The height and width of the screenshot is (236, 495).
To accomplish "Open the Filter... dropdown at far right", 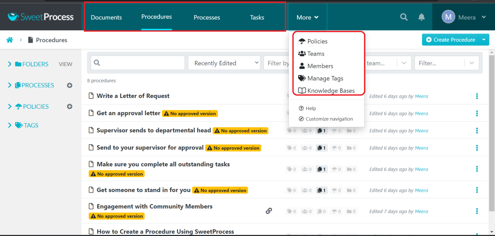I will tap(447, 63).
